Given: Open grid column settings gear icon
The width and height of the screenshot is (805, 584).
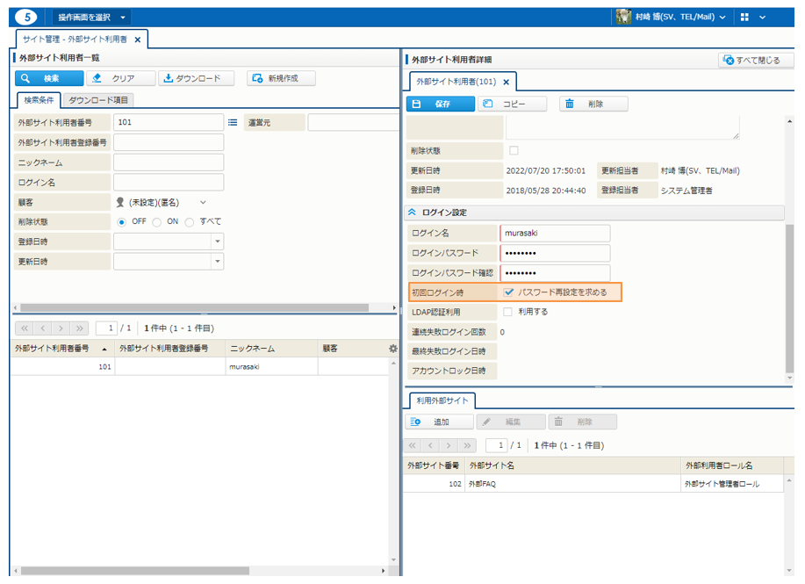Looking at the screenshot, I should pos(392,349).
